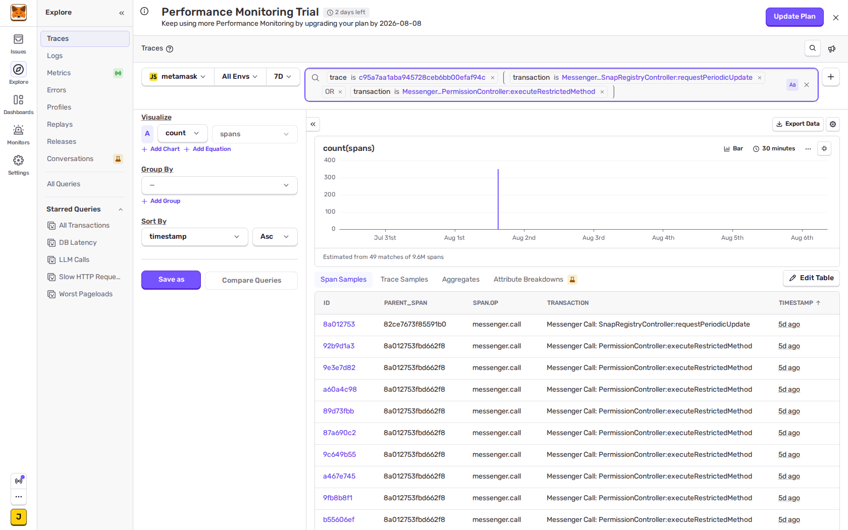This screenshot has width=848, height=530.
Task: Switch to the Trace Samples tab
Action: pos(404,280)
